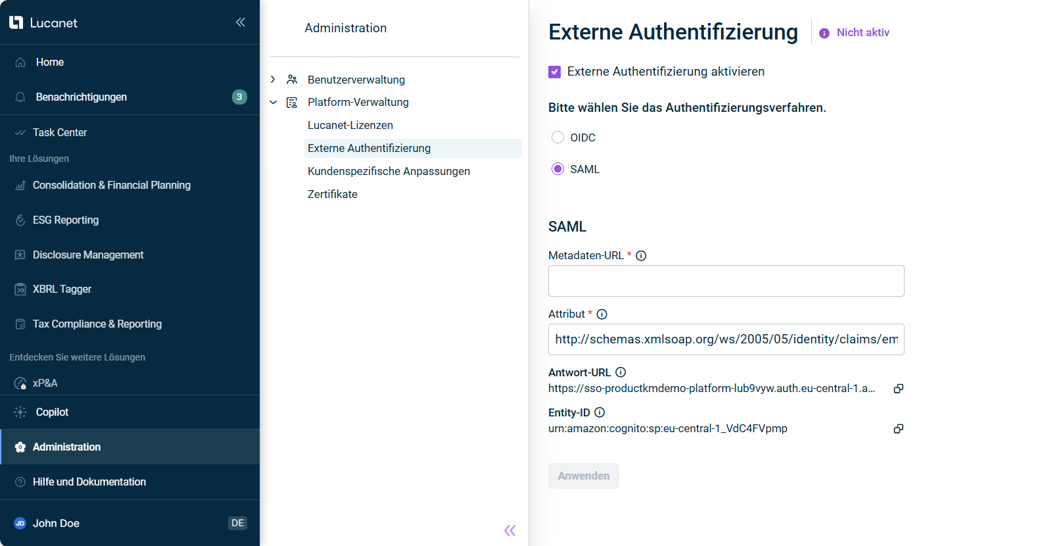
Task: Copy the Antwort-URL value
Action: click(x=899, y=389)
